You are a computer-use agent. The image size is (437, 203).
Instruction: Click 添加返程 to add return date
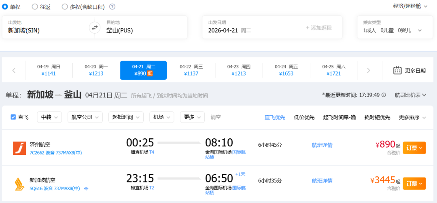click(318, 28)
